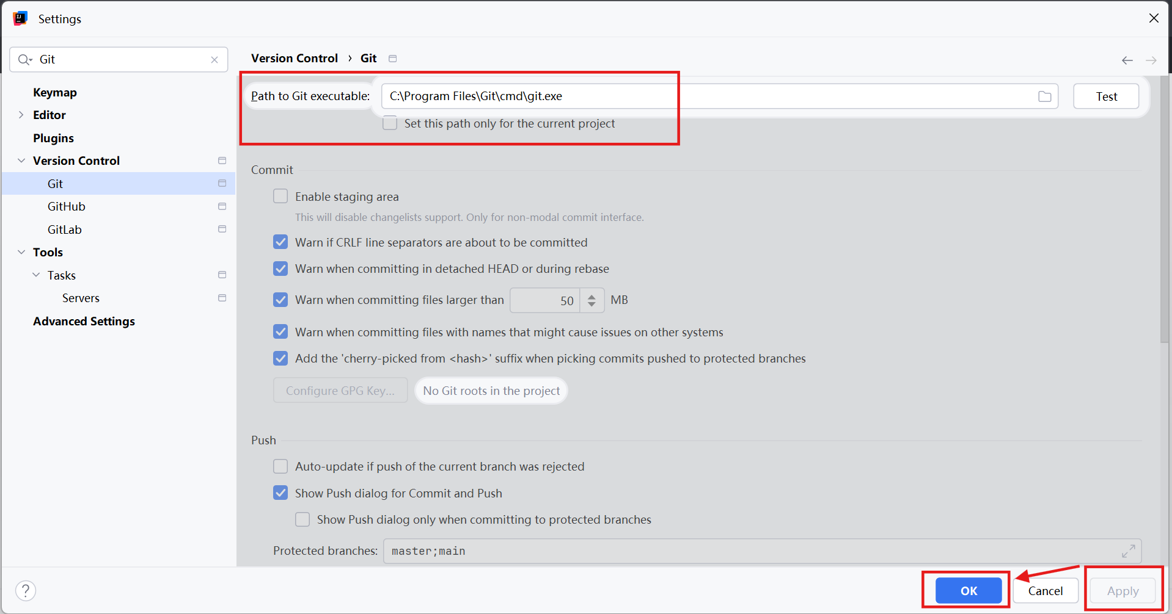Click project icon on Tasks row
This screenshot has height=614, width=1172.
click(x=222, y=275)
